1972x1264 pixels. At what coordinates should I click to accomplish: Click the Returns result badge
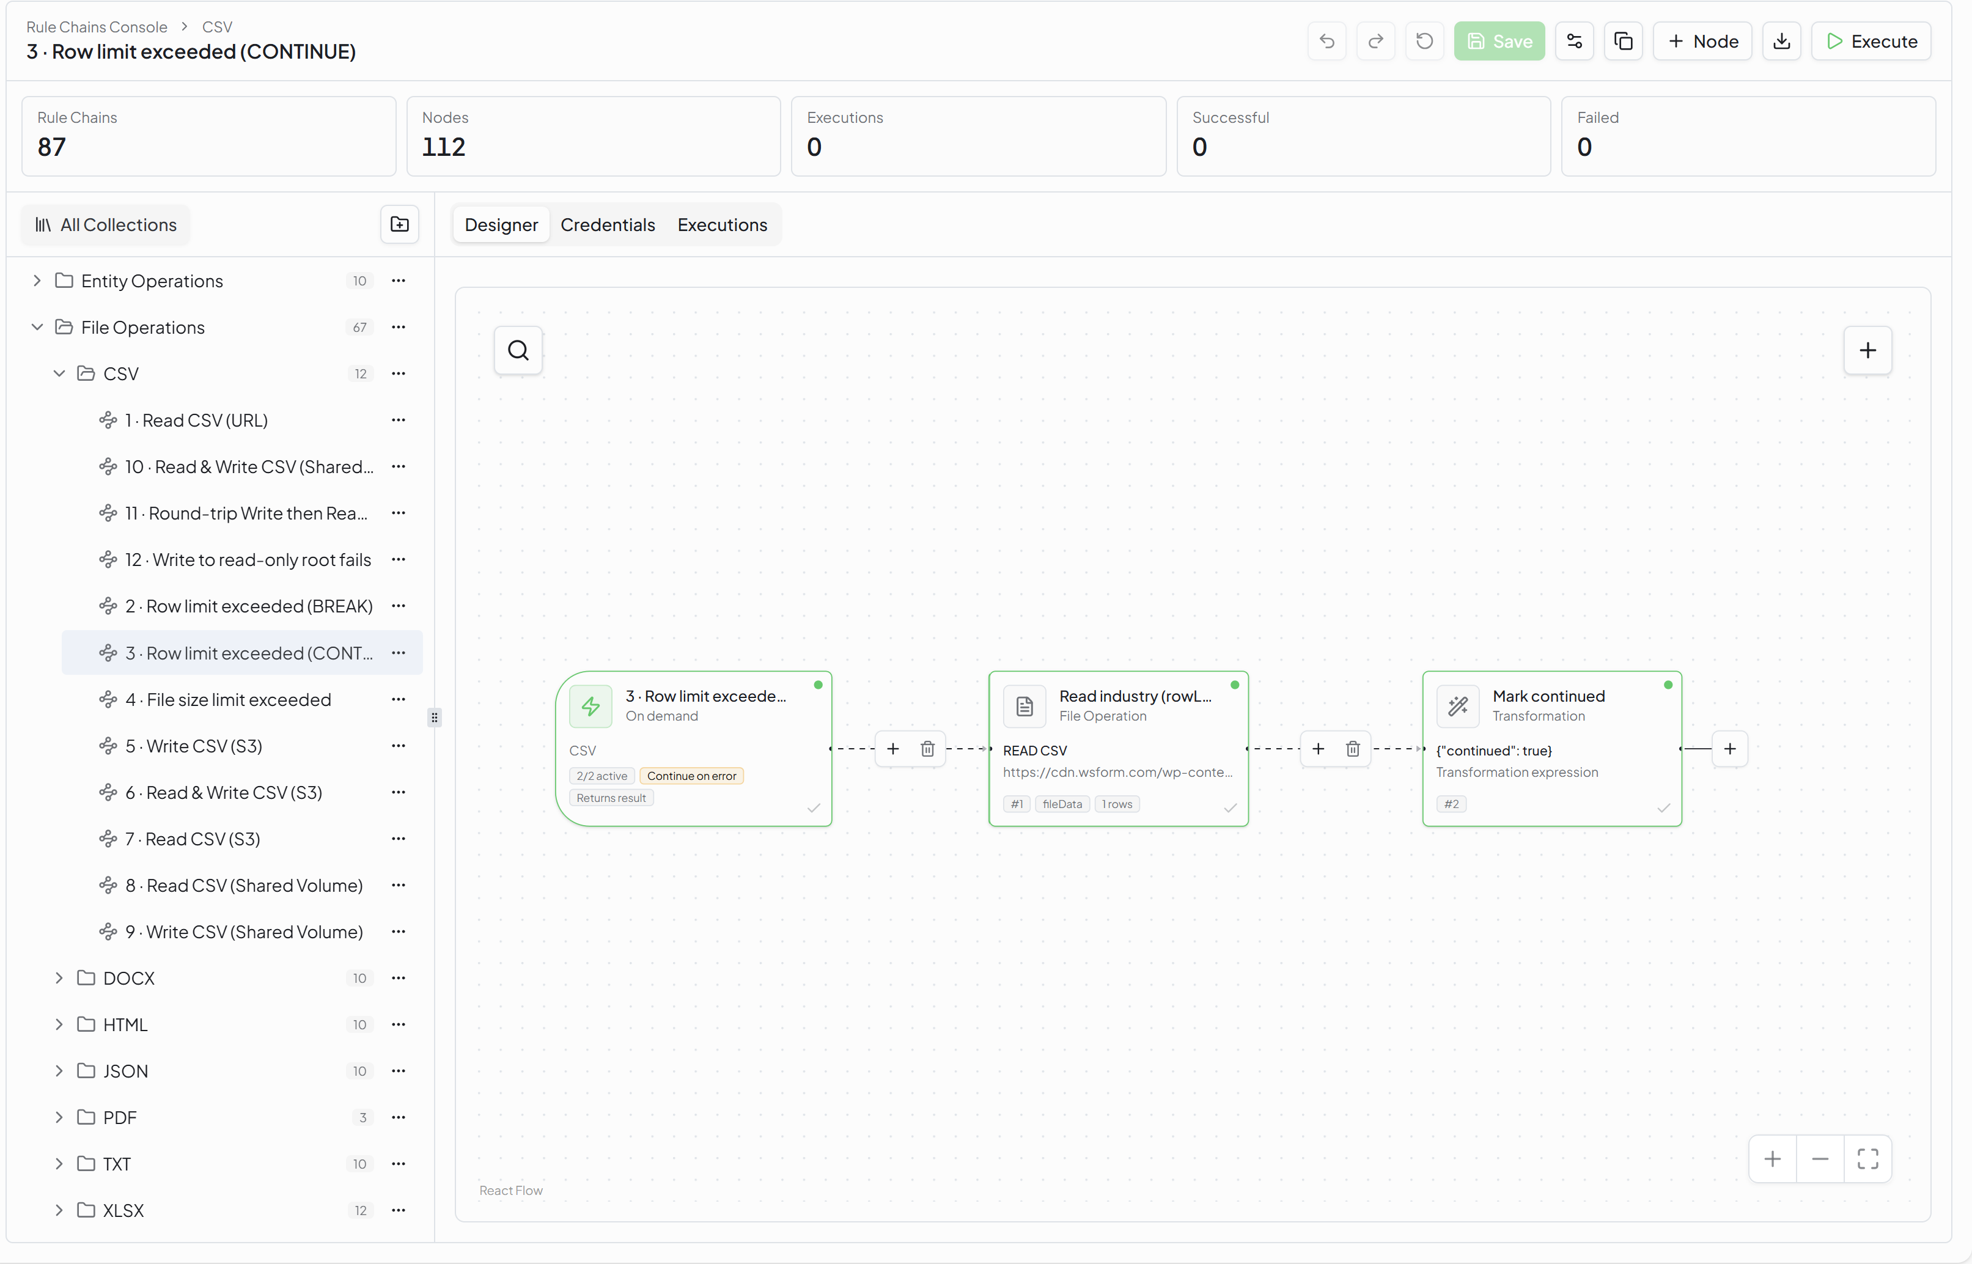pos(611,798)
